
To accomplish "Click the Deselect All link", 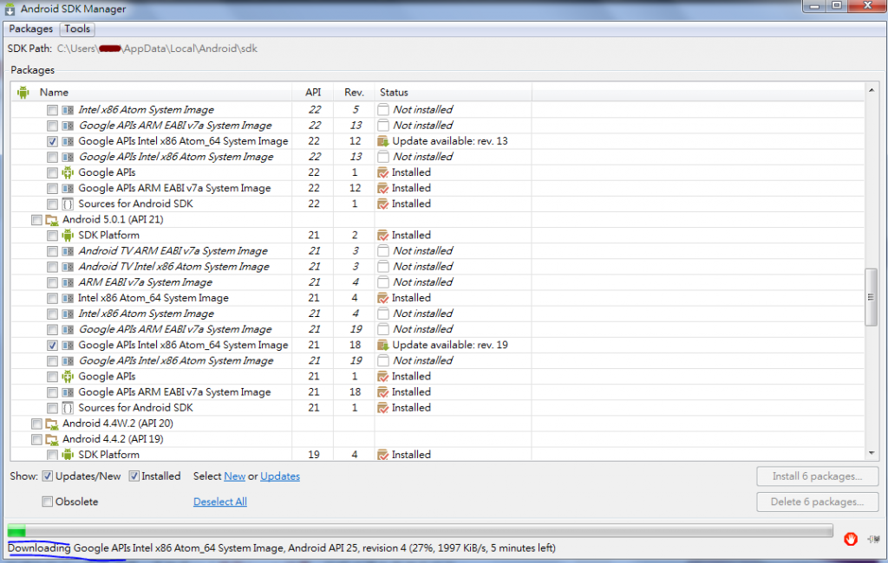I will pos(220,502).
